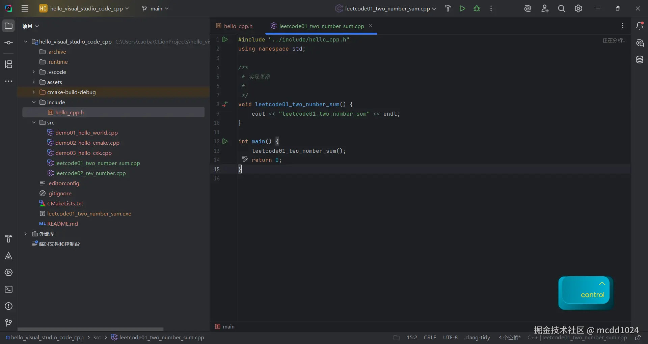
Task: Open the Notifications bell panel
Action: tap(640, 26)
